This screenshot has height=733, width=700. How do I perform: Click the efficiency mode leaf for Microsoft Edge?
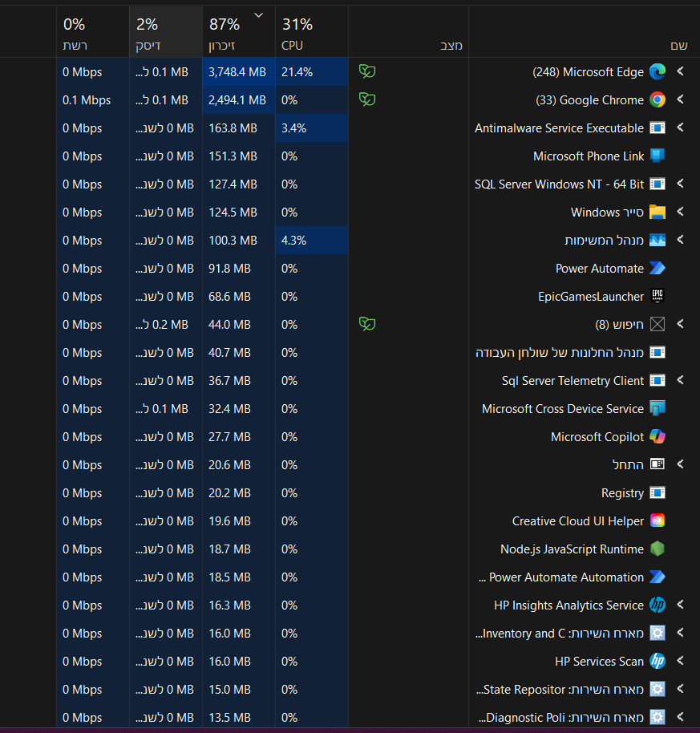tap(367, 72)
